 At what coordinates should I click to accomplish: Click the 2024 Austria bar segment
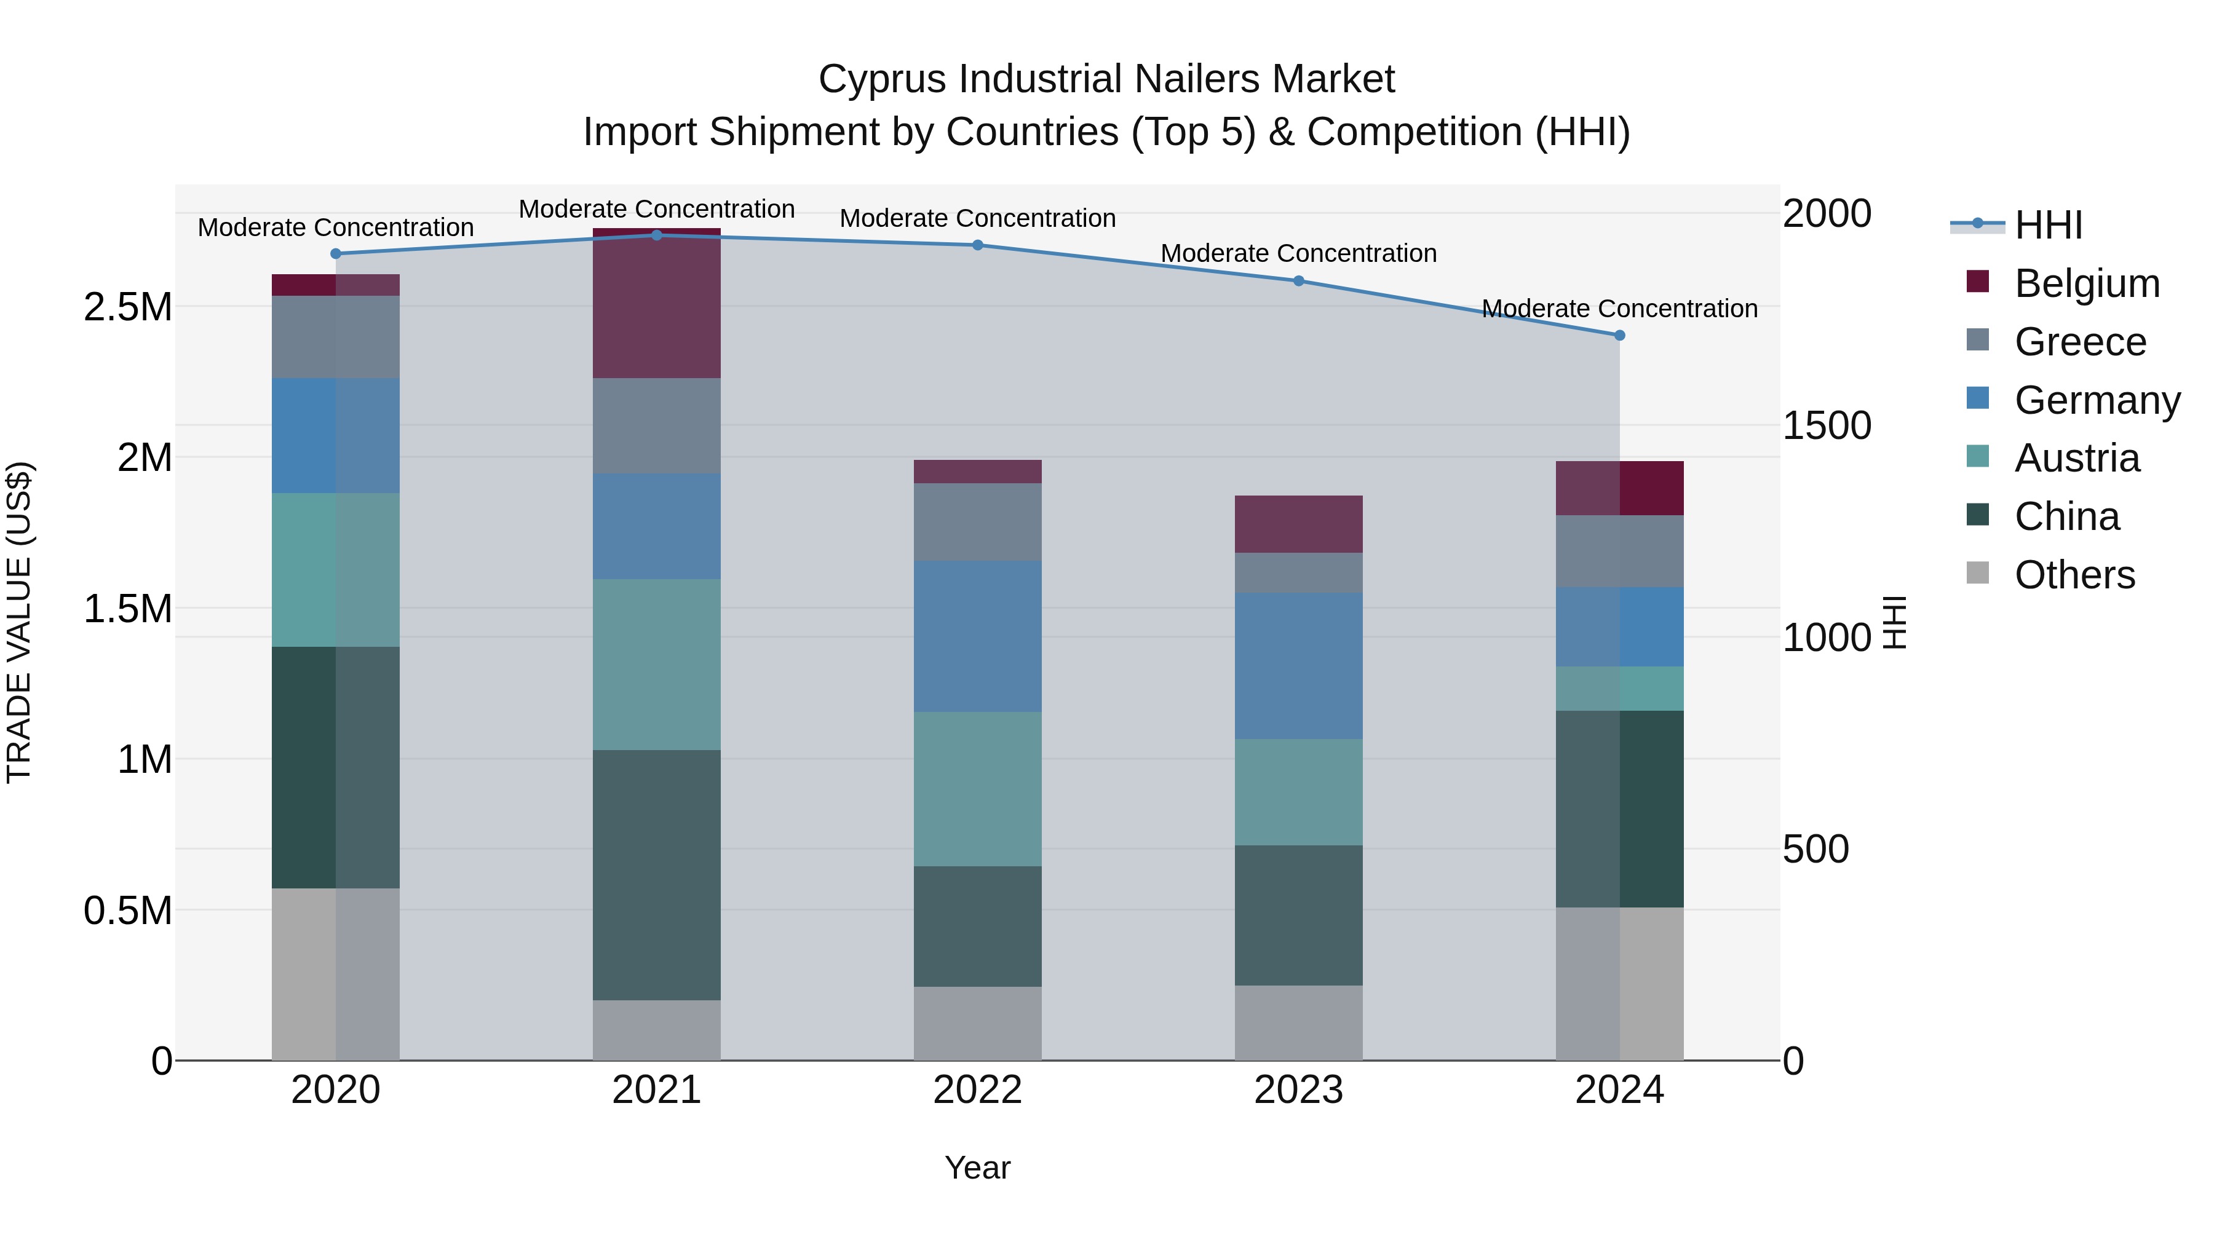tap(1619, 688)
